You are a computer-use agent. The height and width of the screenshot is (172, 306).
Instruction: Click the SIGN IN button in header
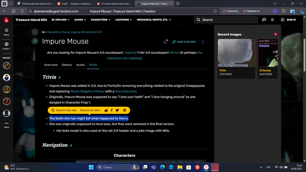[288, 20]
